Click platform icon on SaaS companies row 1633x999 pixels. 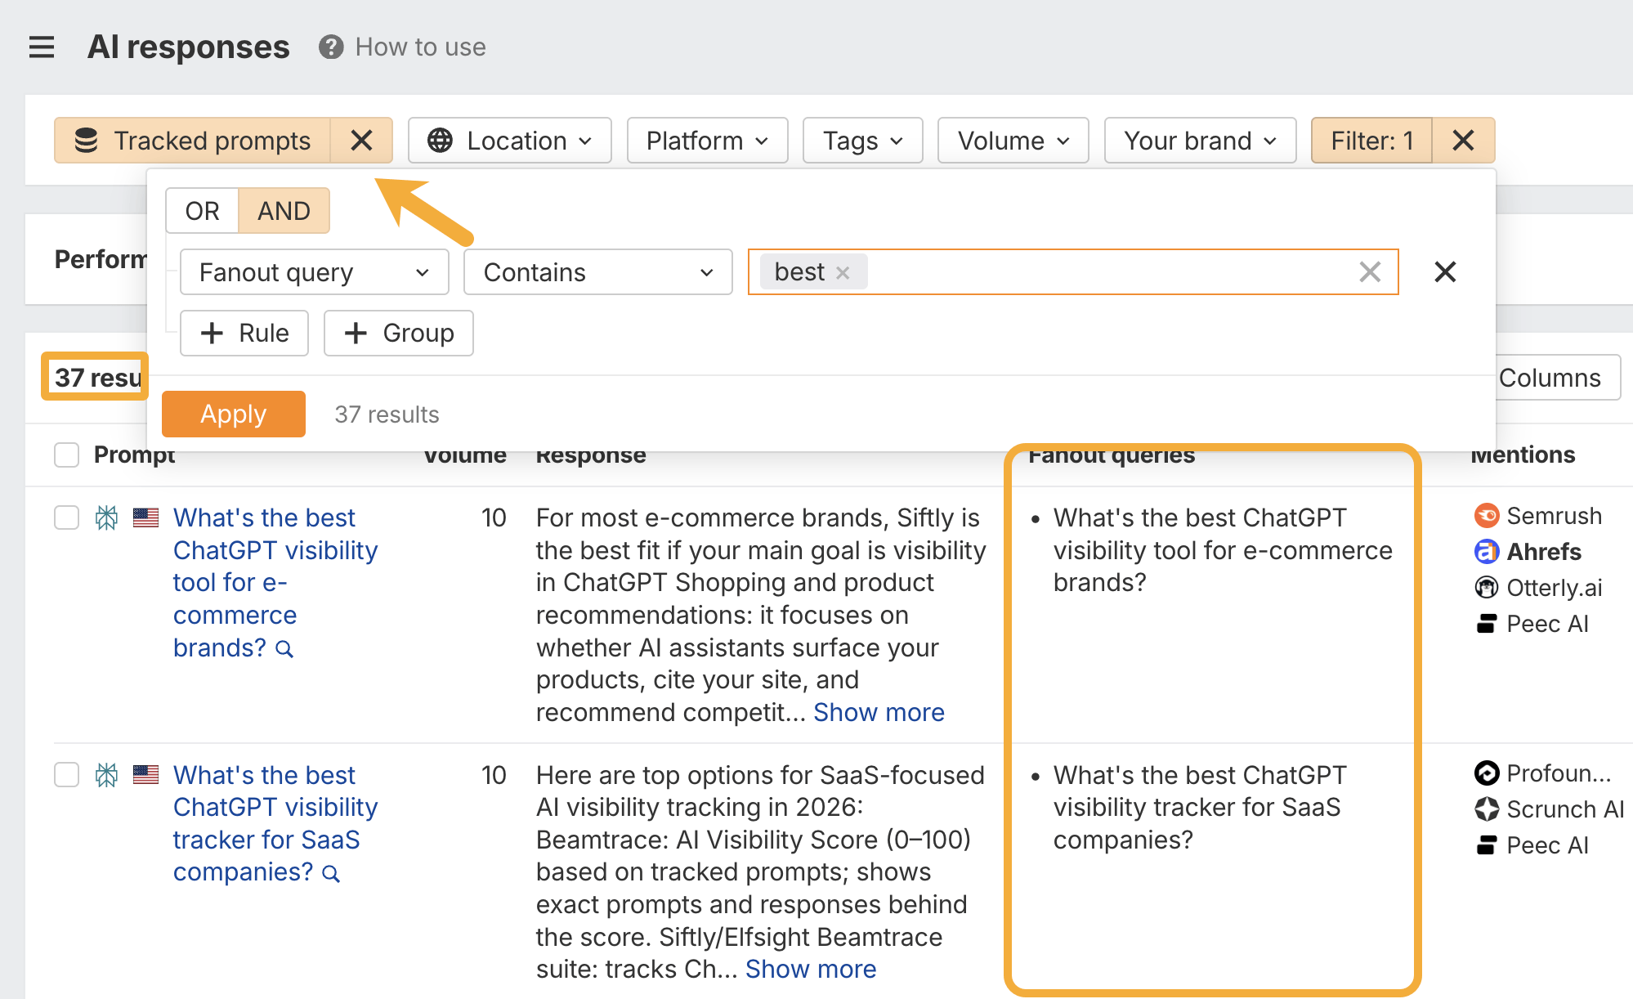point(107,774)
